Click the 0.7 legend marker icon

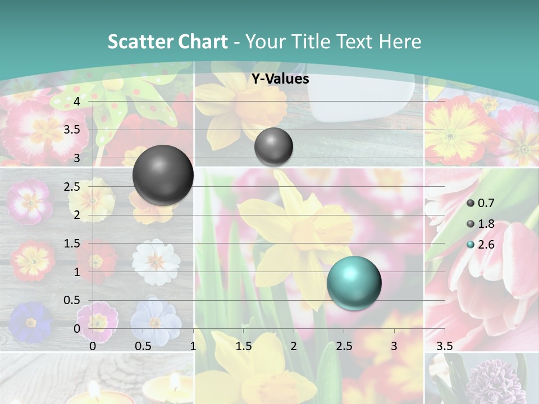click(471, 203)
